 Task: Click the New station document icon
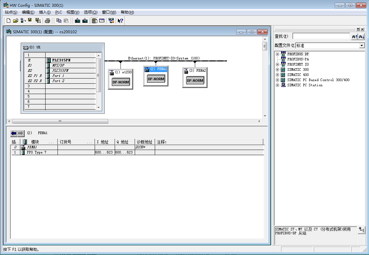tap(8, 21)
